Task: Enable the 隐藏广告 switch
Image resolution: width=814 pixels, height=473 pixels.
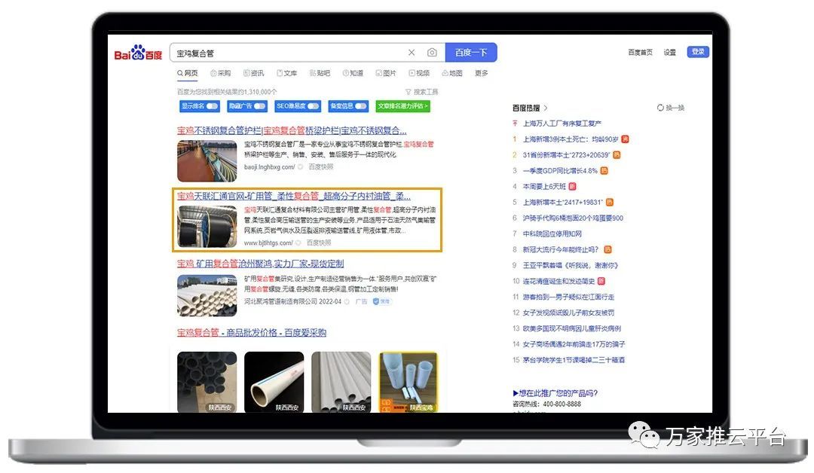Action: pyautogui.click(x=259, y=106)
